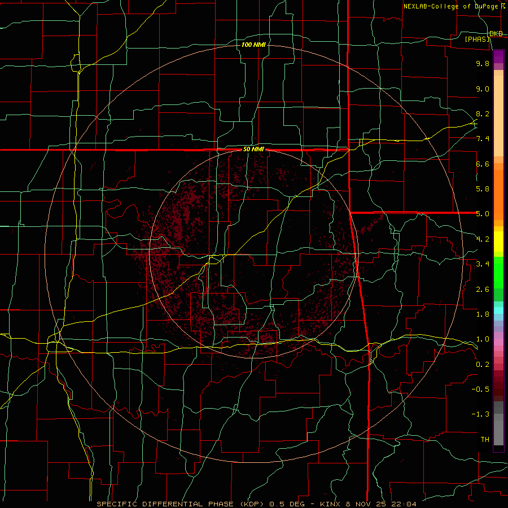The width and height of the screenshot is (508, 508).
Task: Click the 1.0 value on the legend scale
Action: tap(483, 339)
